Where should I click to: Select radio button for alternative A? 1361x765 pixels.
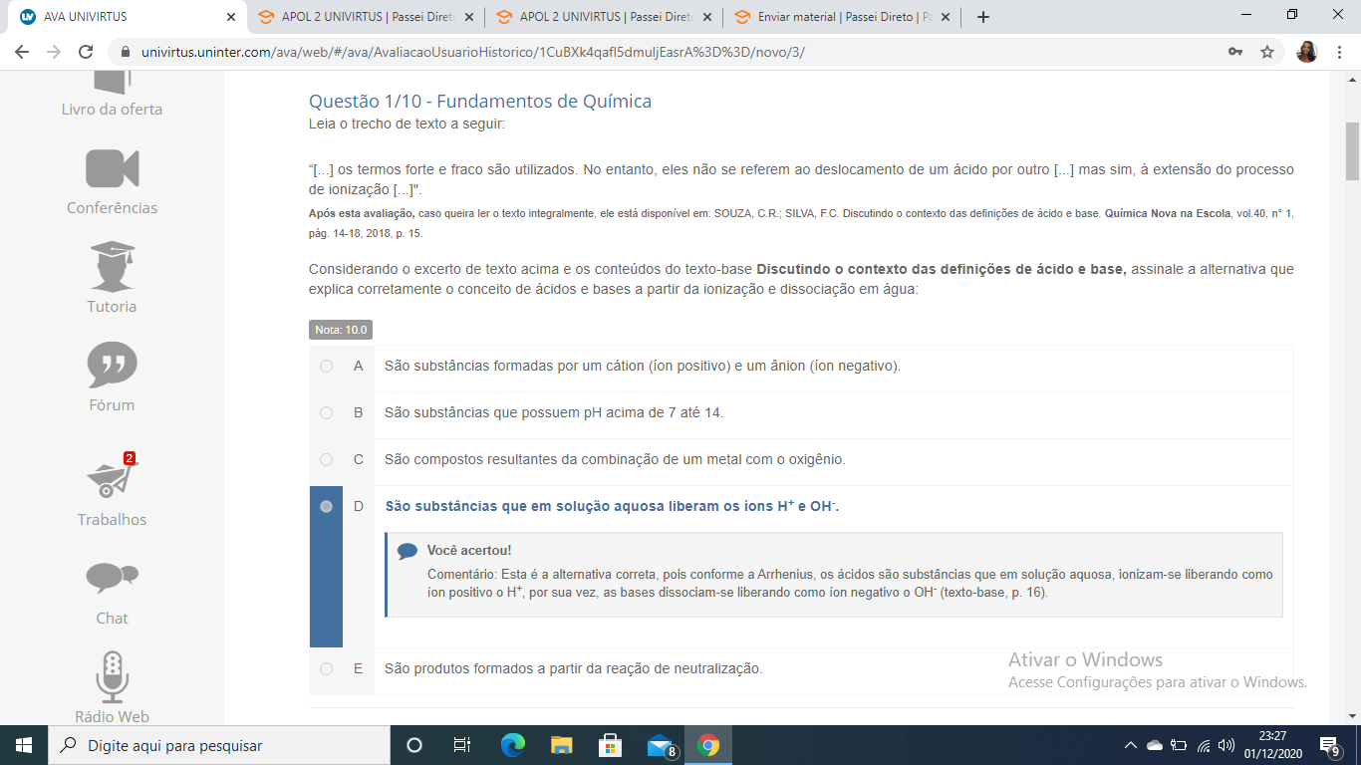point(326,367)
